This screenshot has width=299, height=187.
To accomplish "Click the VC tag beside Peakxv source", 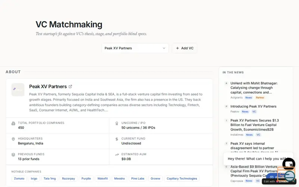I will (x=254, y=111).
